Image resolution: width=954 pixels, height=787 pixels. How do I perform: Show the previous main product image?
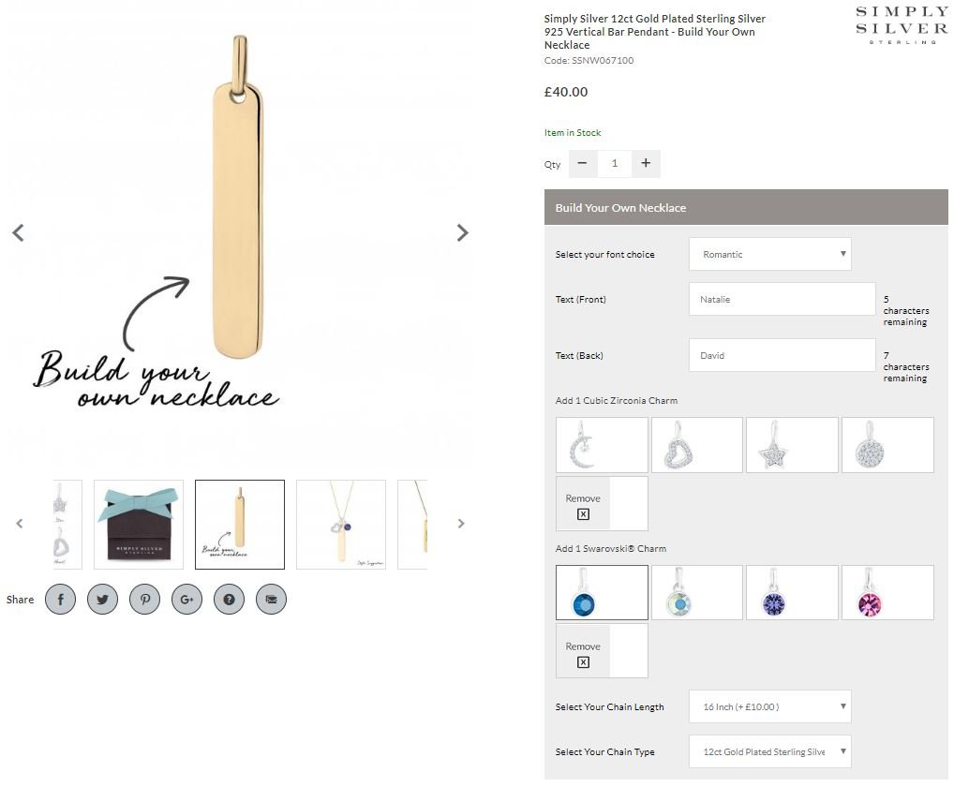click(x=18, y=232)
